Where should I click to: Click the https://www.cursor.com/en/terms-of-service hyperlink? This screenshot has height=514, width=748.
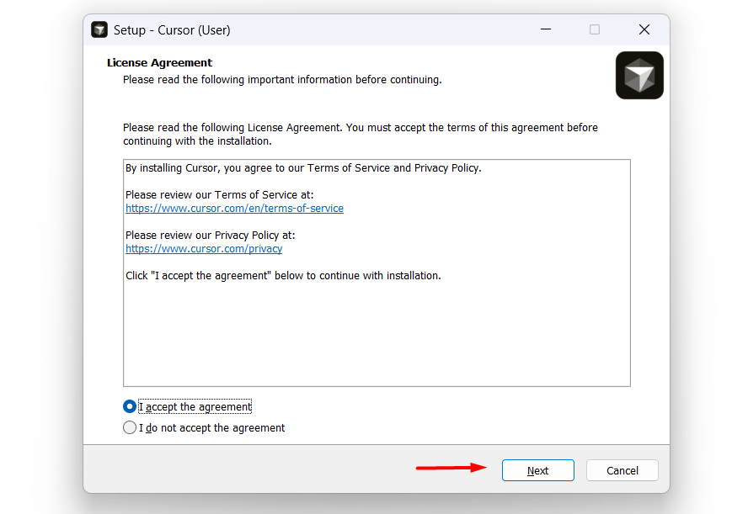click(x=234, y=208)
